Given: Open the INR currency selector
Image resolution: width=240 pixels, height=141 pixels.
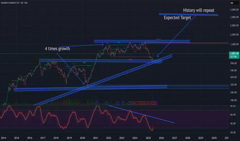Looking at the screenshot, I should click(x=234, y=3).
